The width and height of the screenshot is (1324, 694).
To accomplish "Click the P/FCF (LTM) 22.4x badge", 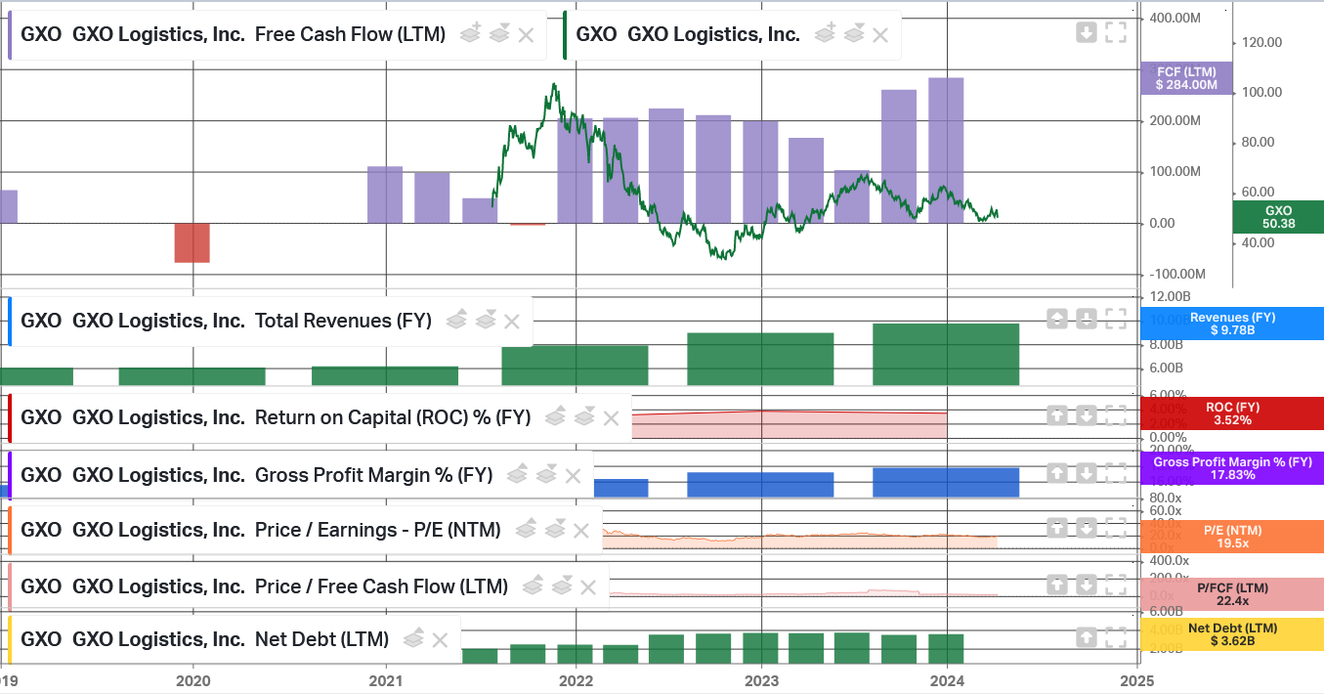I will pyautogui.click(x=1232, y=594).
